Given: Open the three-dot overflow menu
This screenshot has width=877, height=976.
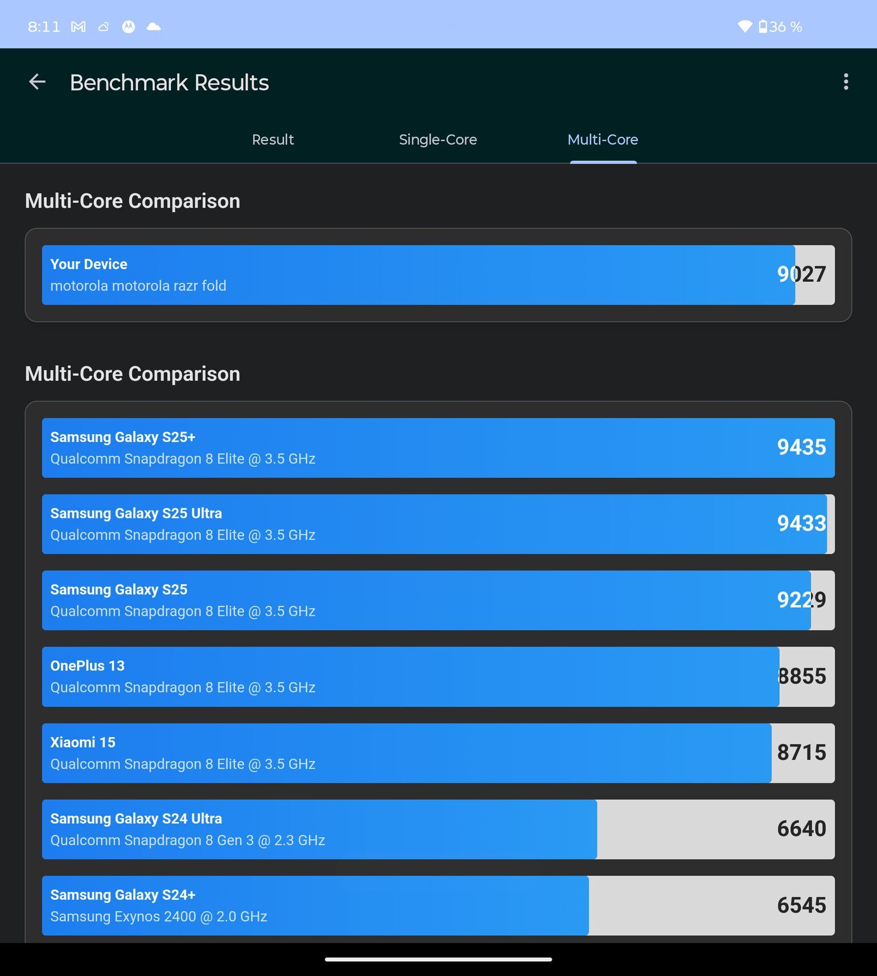Looking at the screenshot, I should coord(846,82).
